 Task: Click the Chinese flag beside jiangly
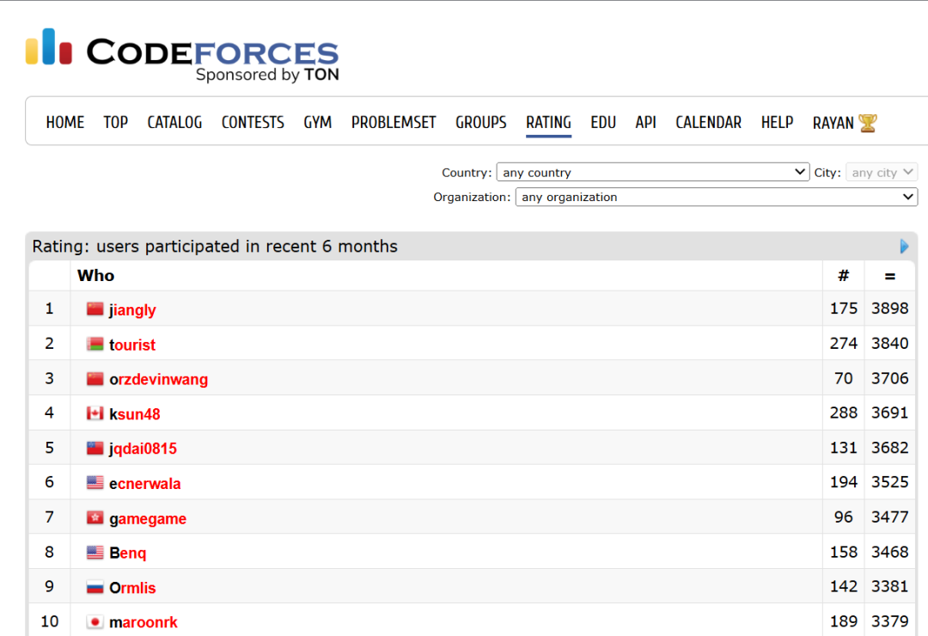tap(95, 309)
